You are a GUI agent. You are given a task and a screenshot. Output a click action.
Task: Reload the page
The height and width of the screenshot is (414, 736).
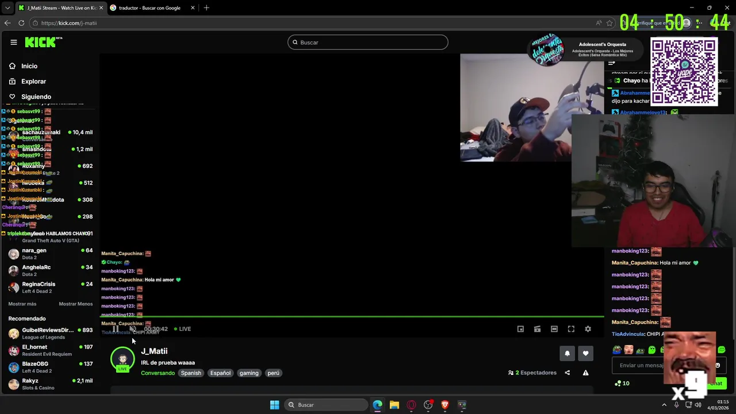pyautogui.click(x=21, y=23)
